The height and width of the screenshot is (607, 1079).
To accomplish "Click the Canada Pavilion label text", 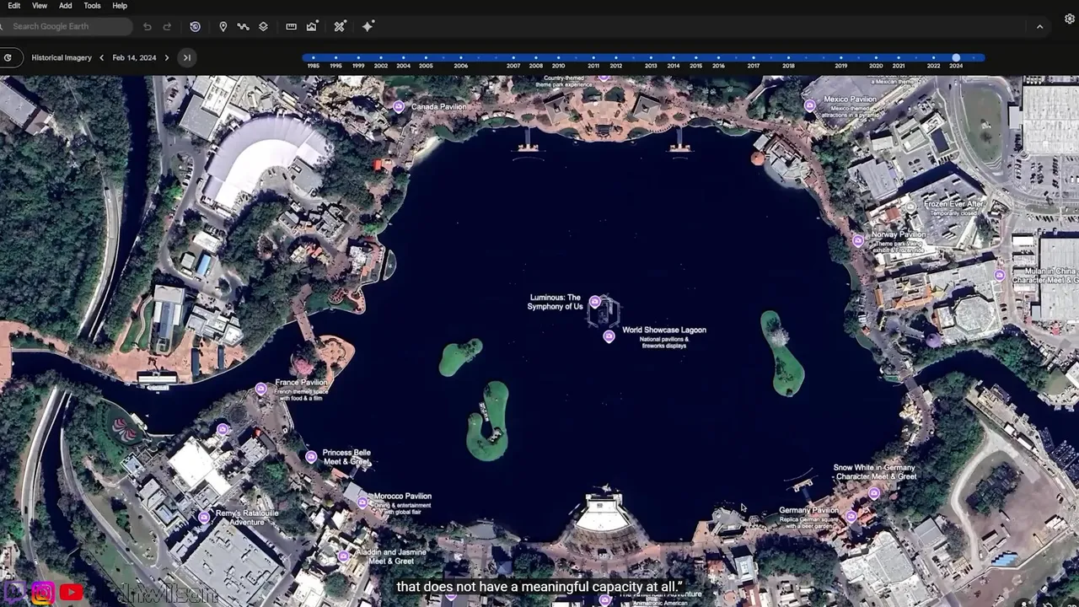I will click(x=438, y=107).
